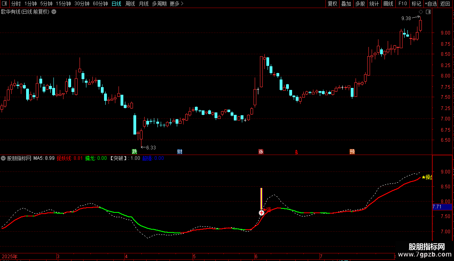Image resolution: width=454 pixels, height=261 pixels.
Task: Click the 捉妖线: 8.81 value label
Action: (70, 158)
